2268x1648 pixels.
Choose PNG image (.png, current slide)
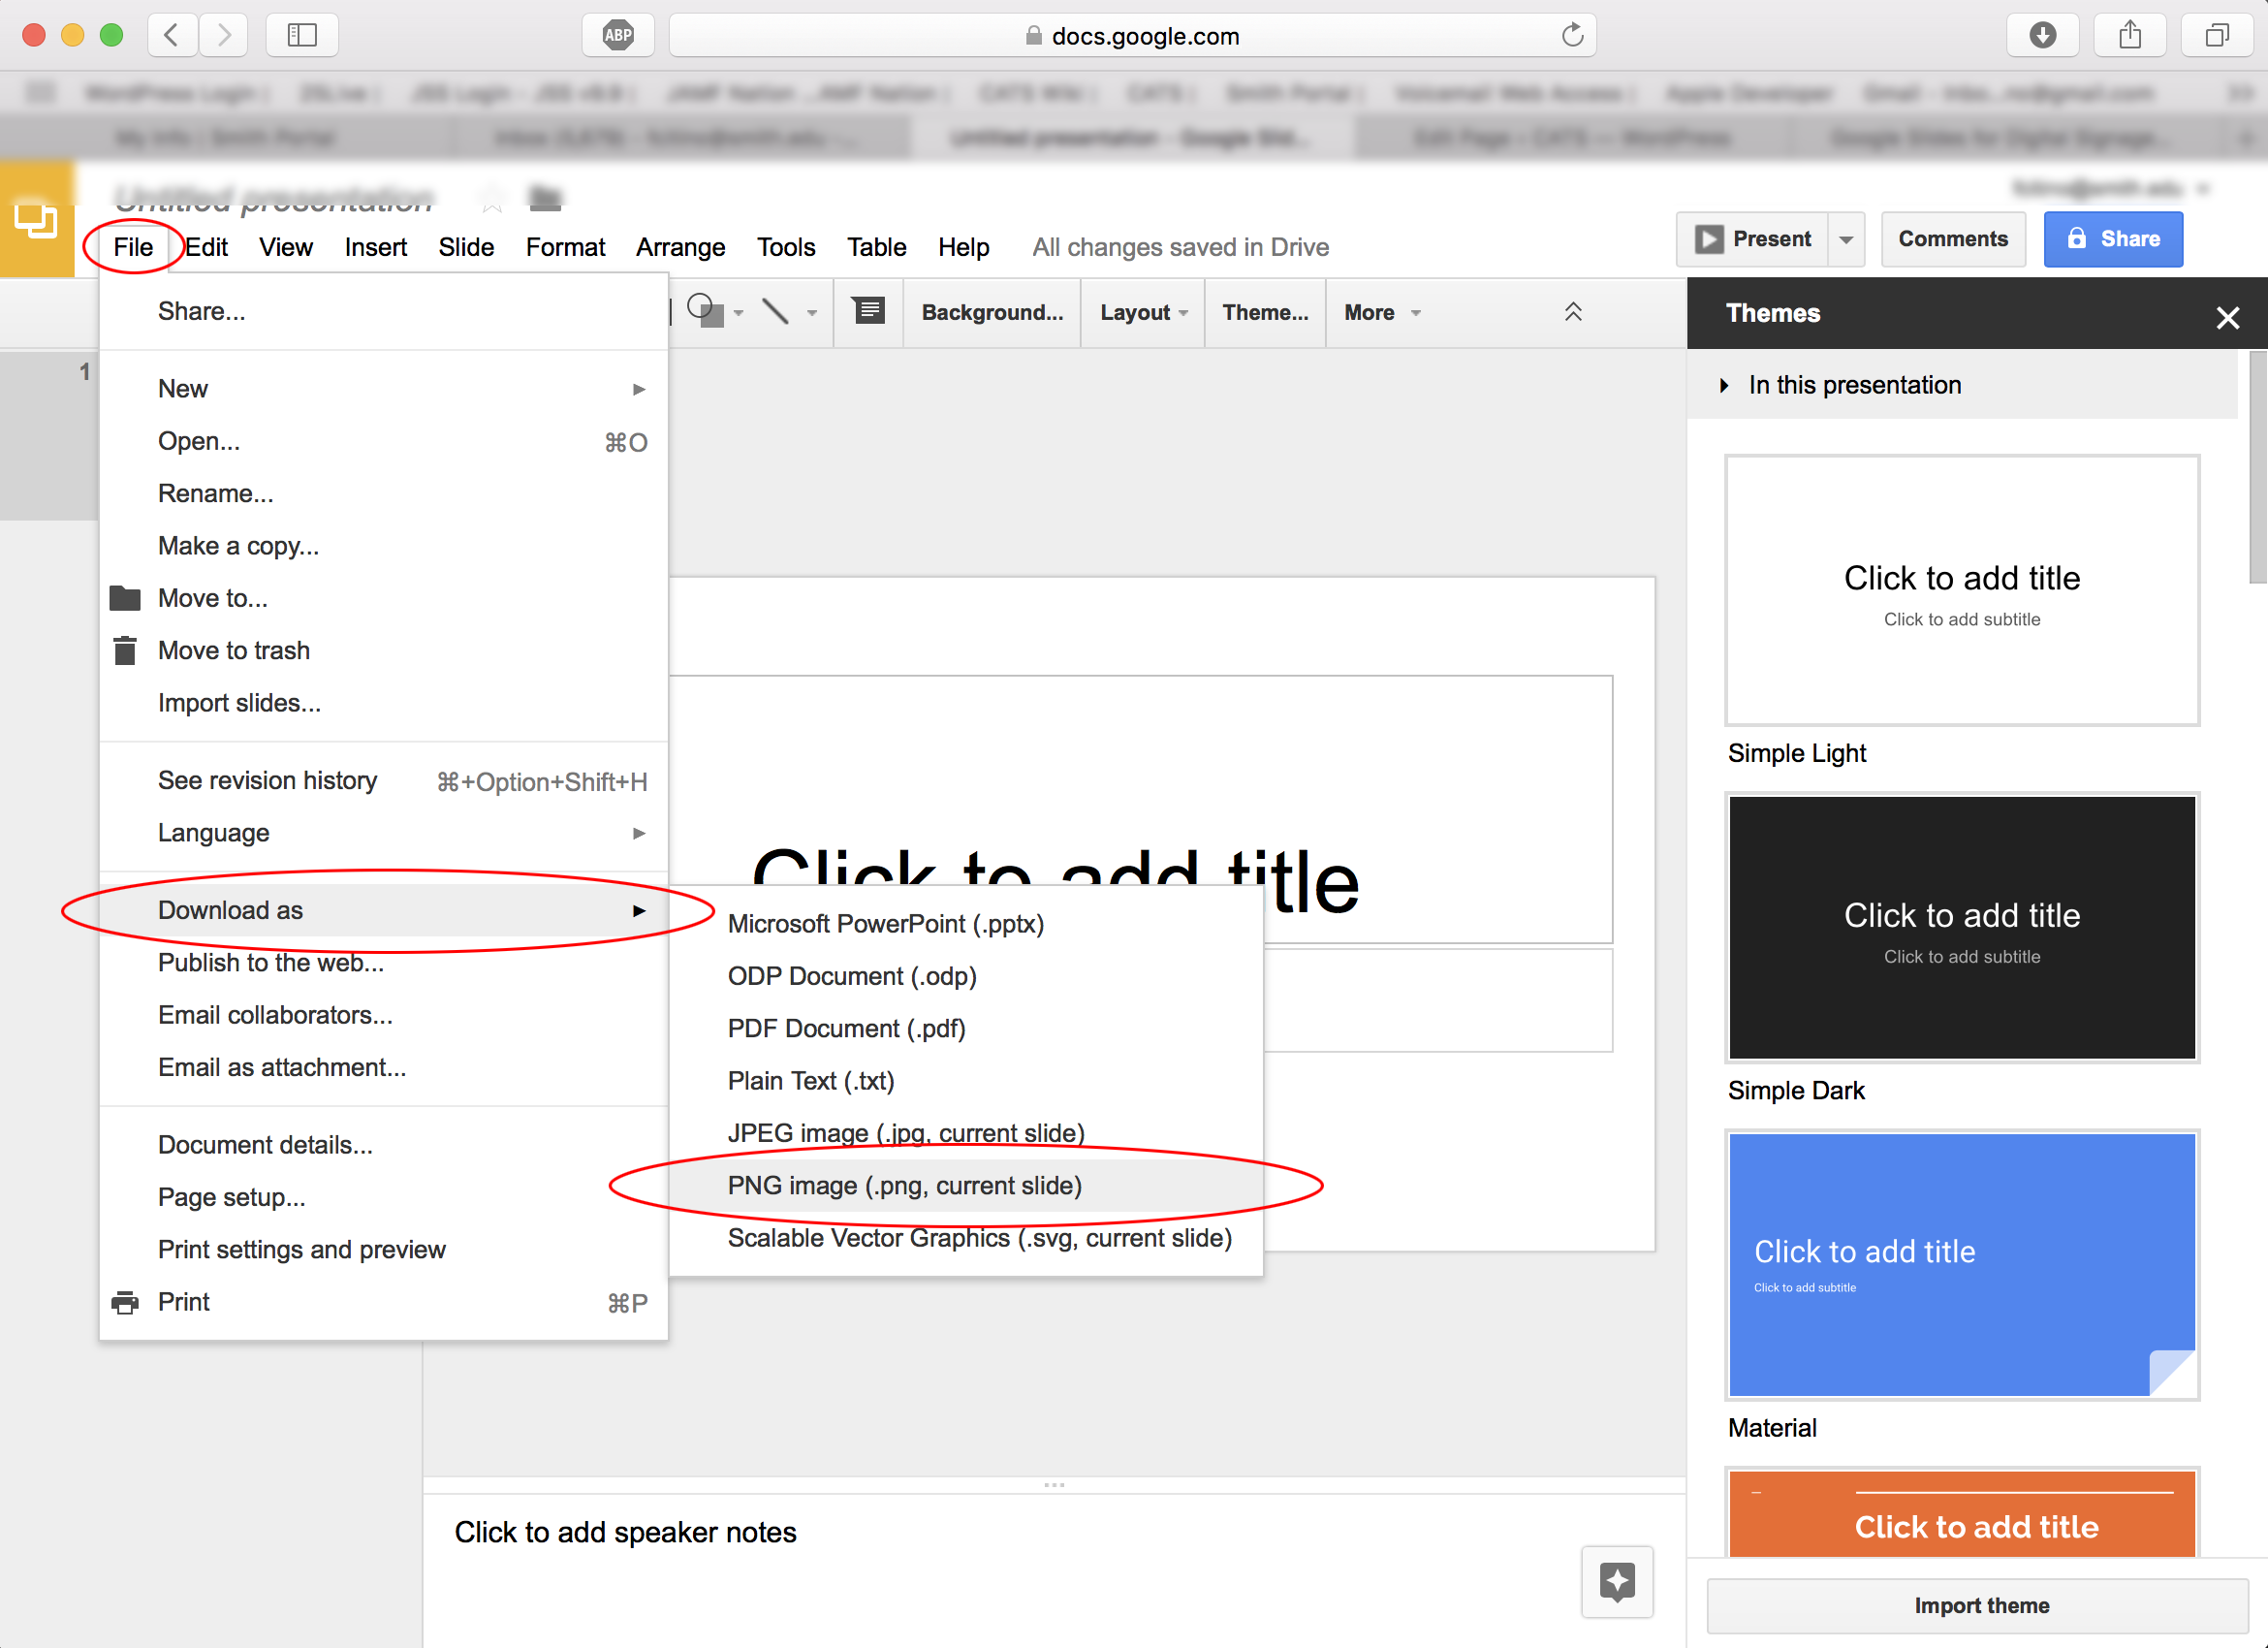click(x=966, y=1186)
